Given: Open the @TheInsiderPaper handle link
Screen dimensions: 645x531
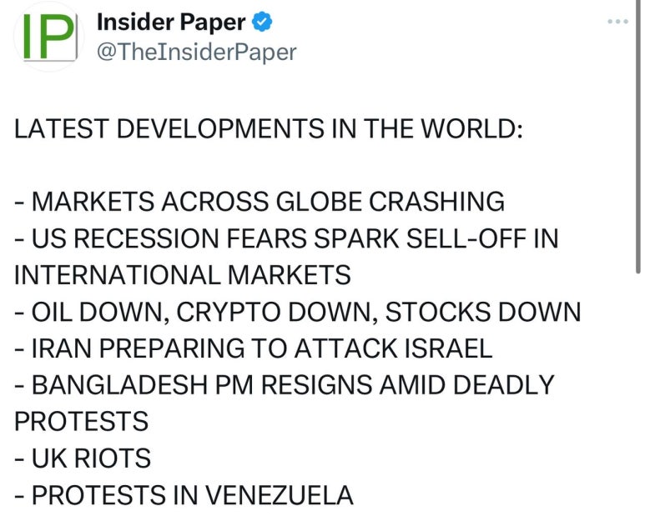Looking at the screenshot, I should (x=197, y=53).
